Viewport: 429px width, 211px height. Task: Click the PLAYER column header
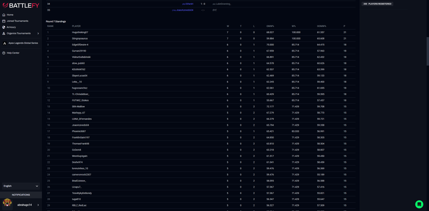(76, 26)
